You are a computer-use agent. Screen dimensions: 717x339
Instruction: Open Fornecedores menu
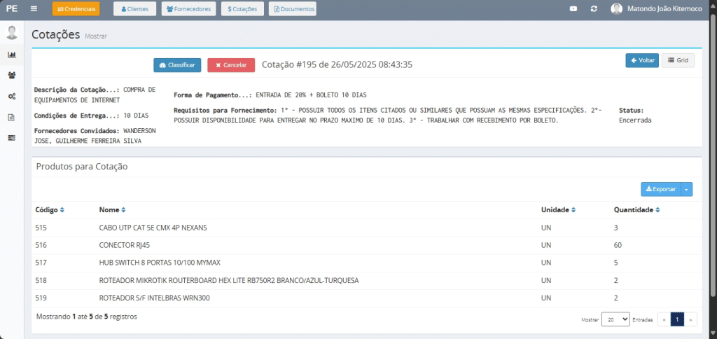[188, 8]
